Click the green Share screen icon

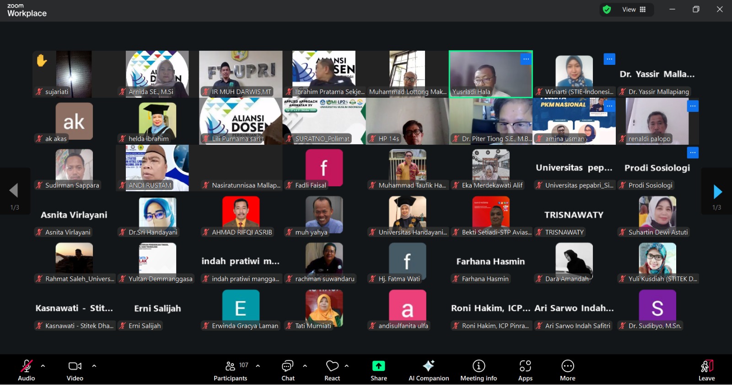[378, 366]
